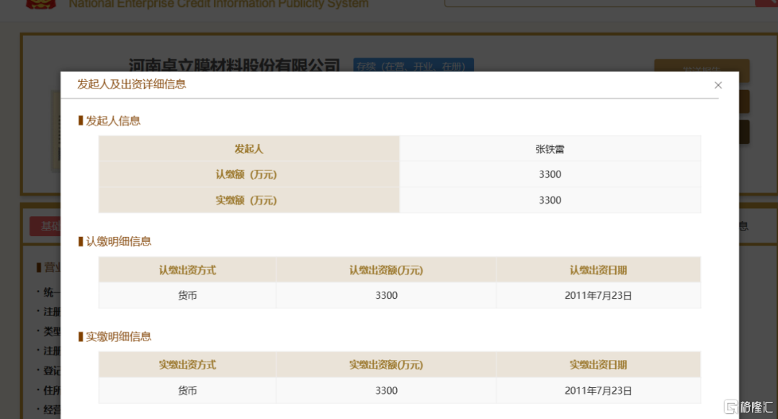Click the 发起人 label cell

coord(249,149)
